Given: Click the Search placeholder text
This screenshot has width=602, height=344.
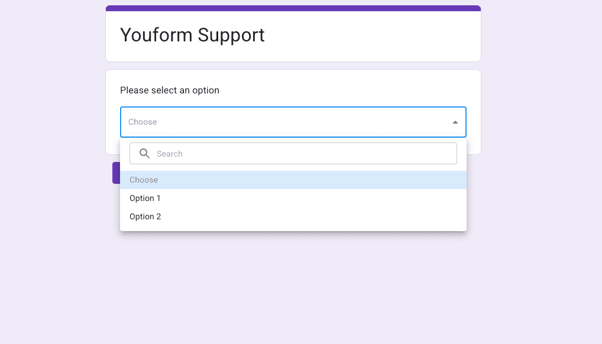Looking at the screenshot, I should click(169, 154).
